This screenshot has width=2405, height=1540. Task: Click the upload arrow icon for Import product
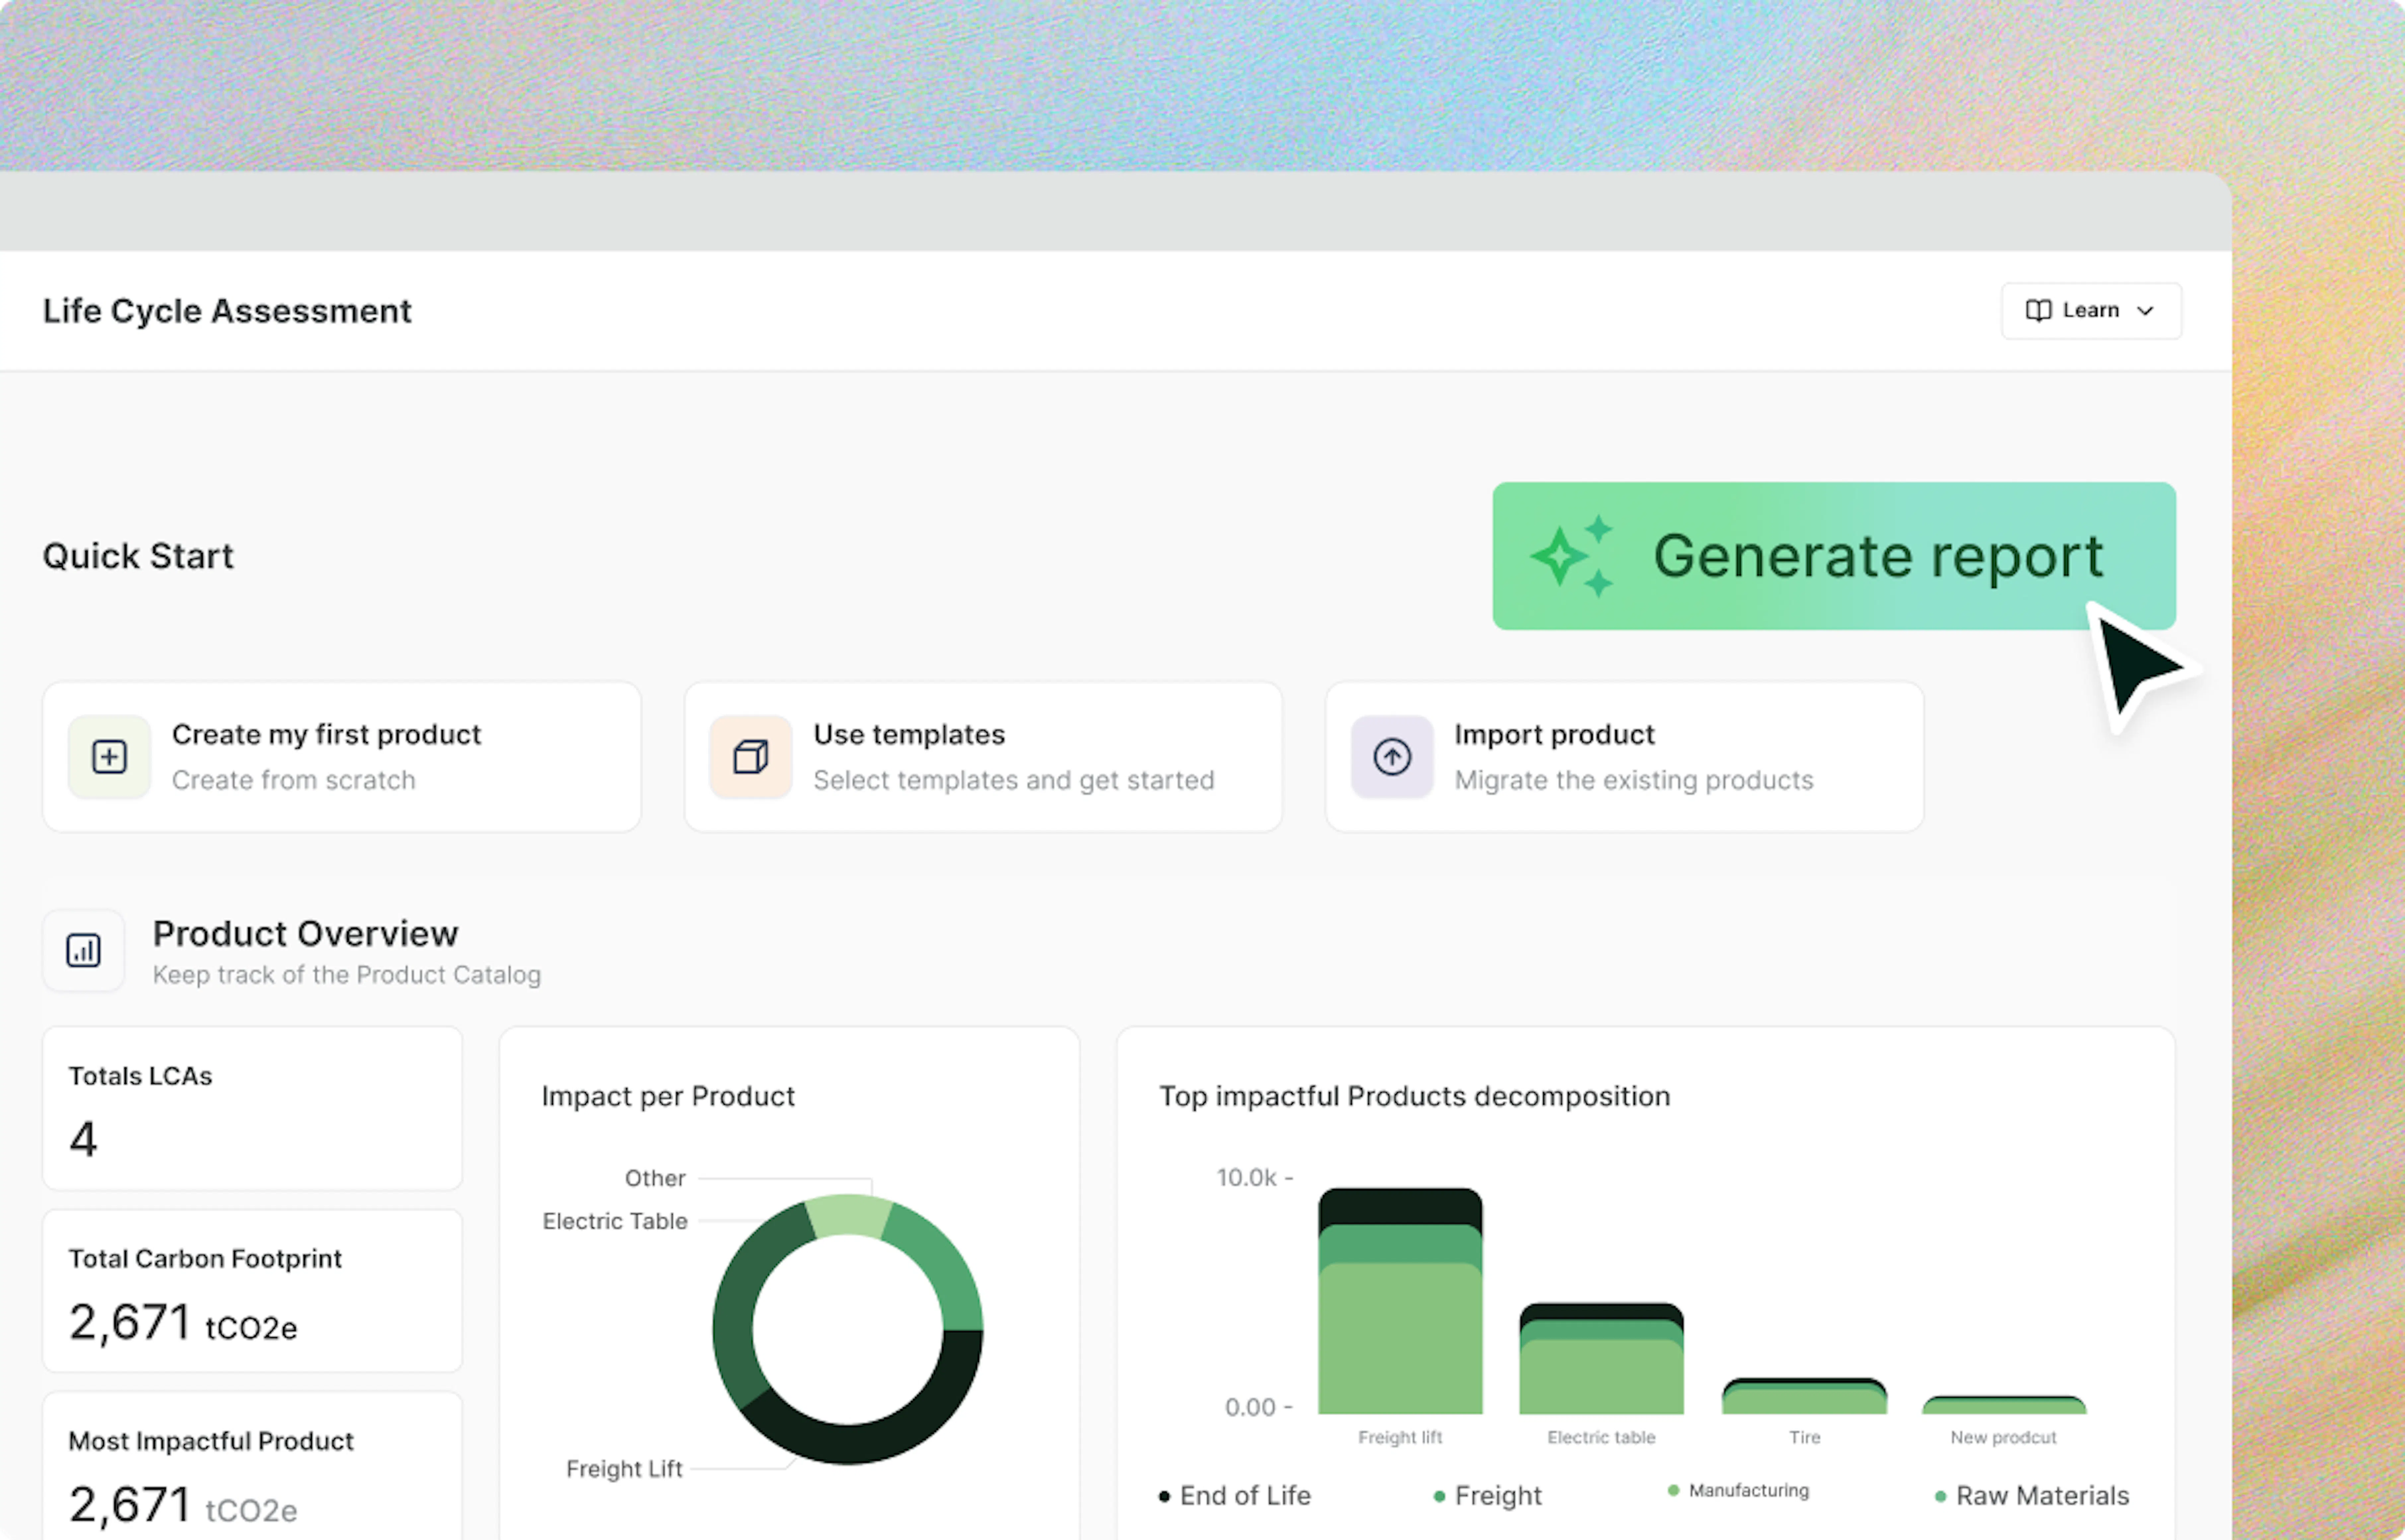point(1392,757)
